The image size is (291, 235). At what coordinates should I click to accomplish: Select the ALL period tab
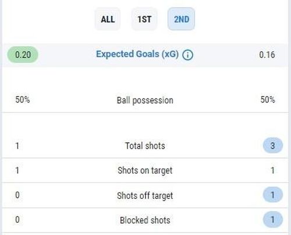coord(108,19)
